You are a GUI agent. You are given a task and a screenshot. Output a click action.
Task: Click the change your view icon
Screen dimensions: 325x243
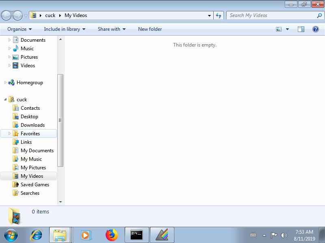tap(279, 29)
